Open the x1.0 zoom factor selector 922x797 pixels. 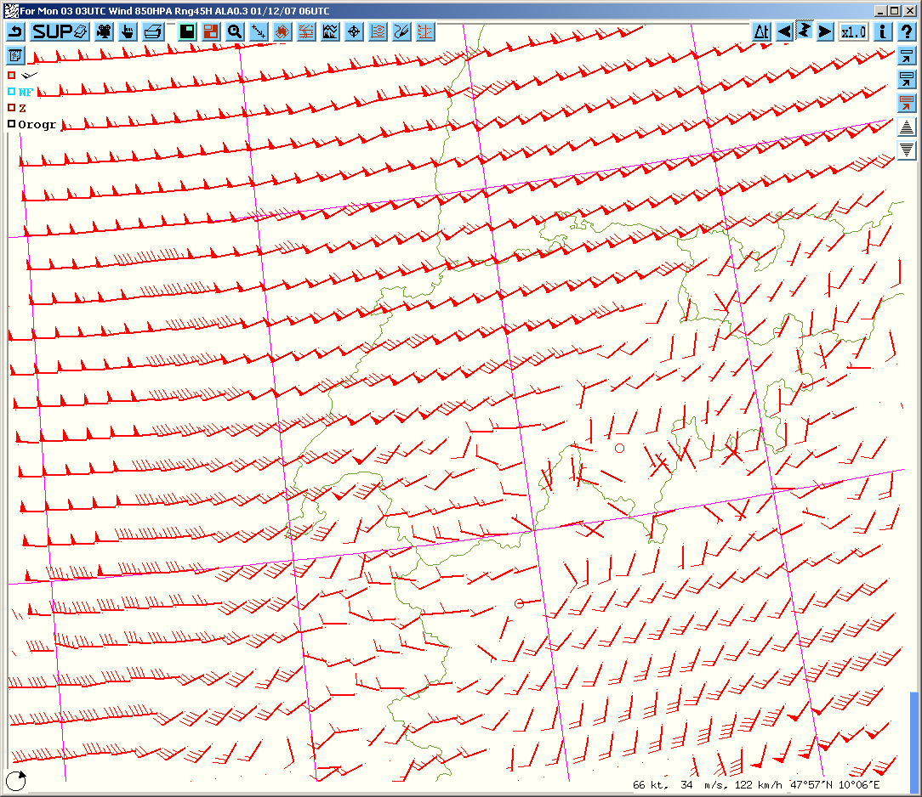853,32
